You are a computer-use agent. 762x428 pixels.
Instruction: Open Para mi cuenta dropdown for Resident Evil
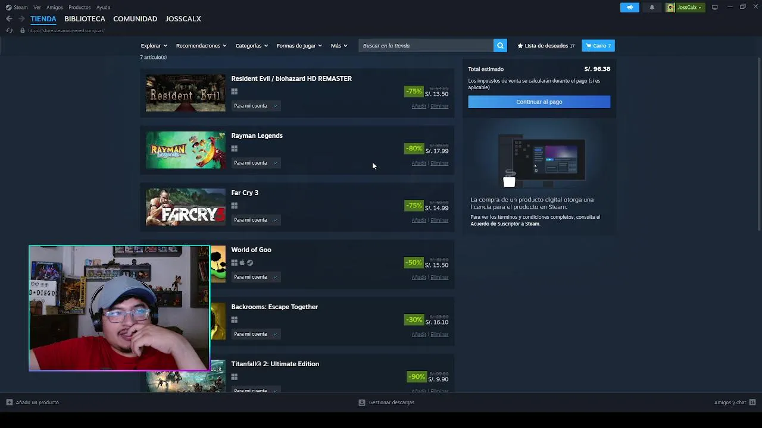pos(255,106)
